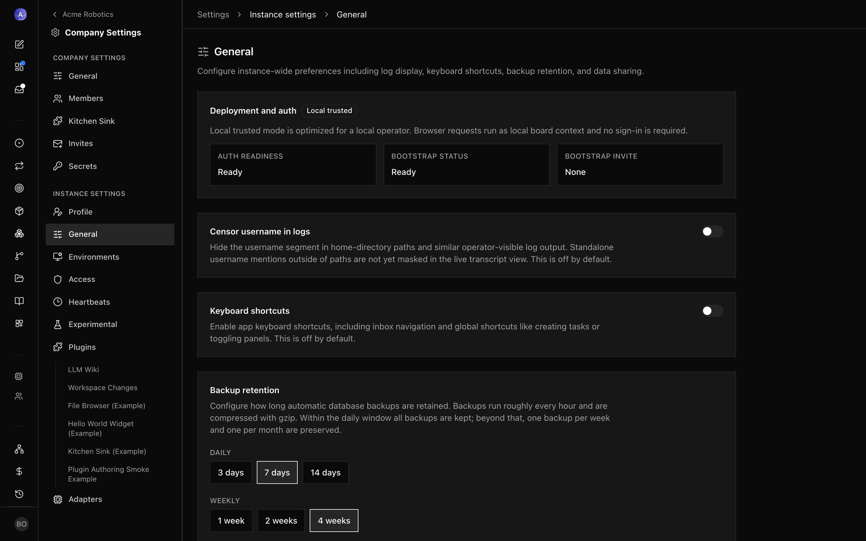Open Adapters settings item
The image size is (866, 541).
(110, 499)
